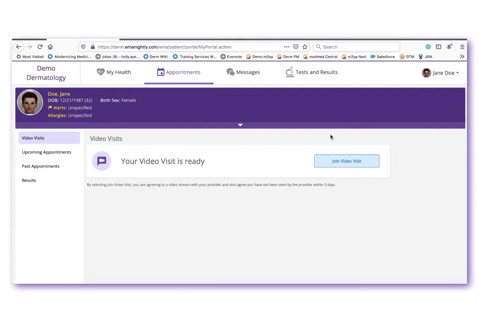Open Past Appointments in sidebar
479x319 pixels.
pyautogui.click(x=41, y=166)
